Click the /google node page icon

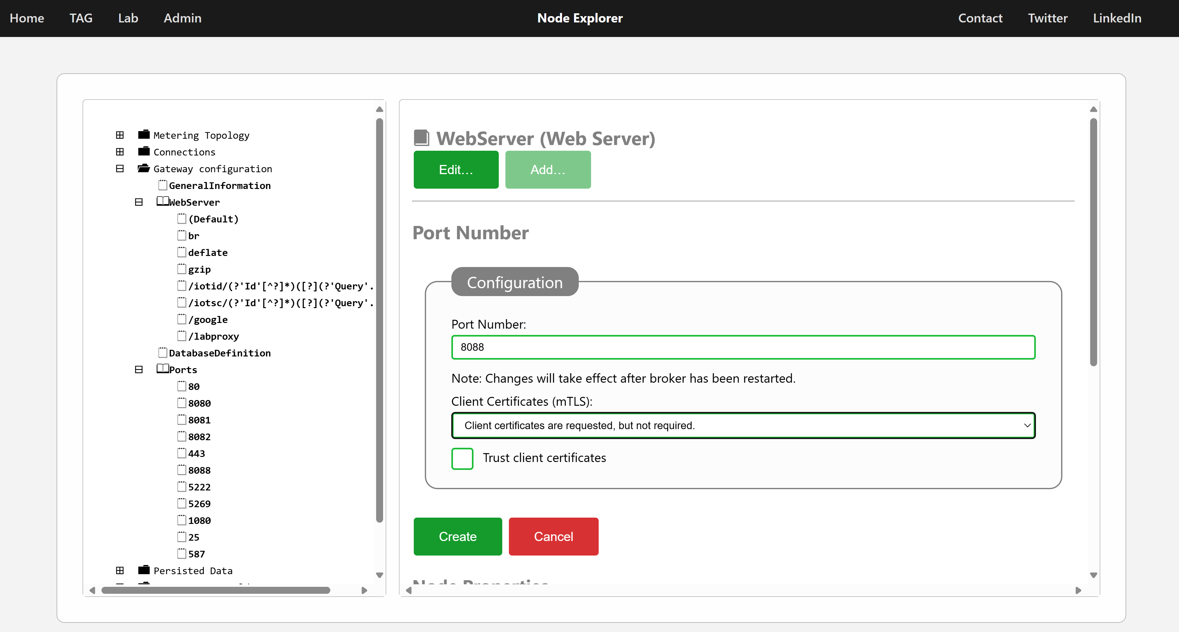[182, 319]
